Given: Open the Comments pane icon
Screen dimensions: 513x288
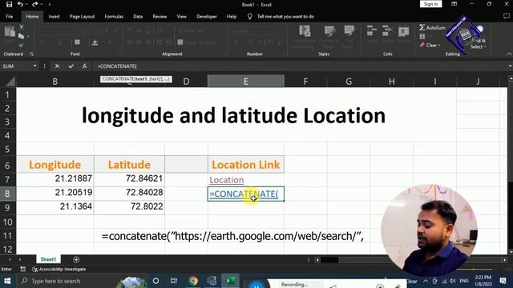Looking at the screenshot, I should (506, 16).
